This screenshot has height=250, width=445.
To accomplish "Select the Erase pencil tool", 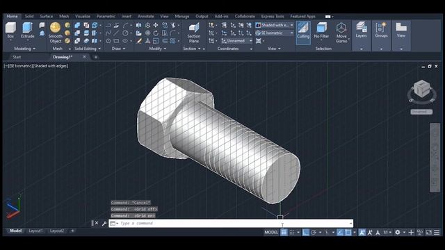I will tap(139, 41).
